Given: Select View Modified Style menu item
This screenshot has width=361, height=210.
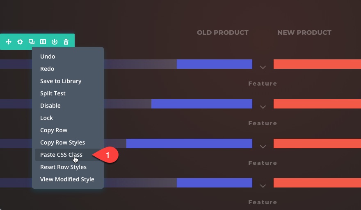Looking at the screenshot, I should pyautogui.click(x=67, y=179).
